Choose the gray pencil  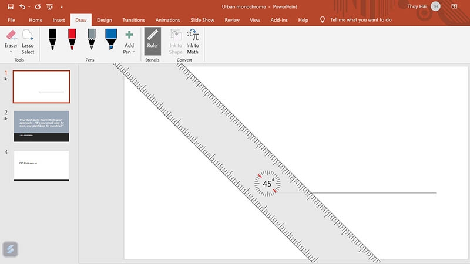tap(92, 39)
